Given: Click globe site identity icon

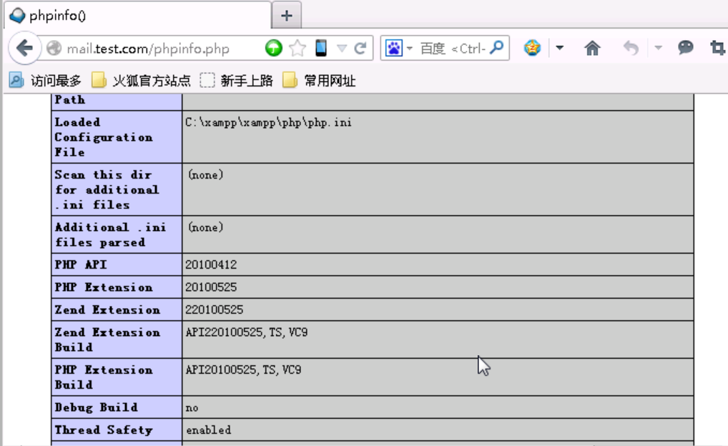Looking at the screenshot, I should click(x=54, y=48).
